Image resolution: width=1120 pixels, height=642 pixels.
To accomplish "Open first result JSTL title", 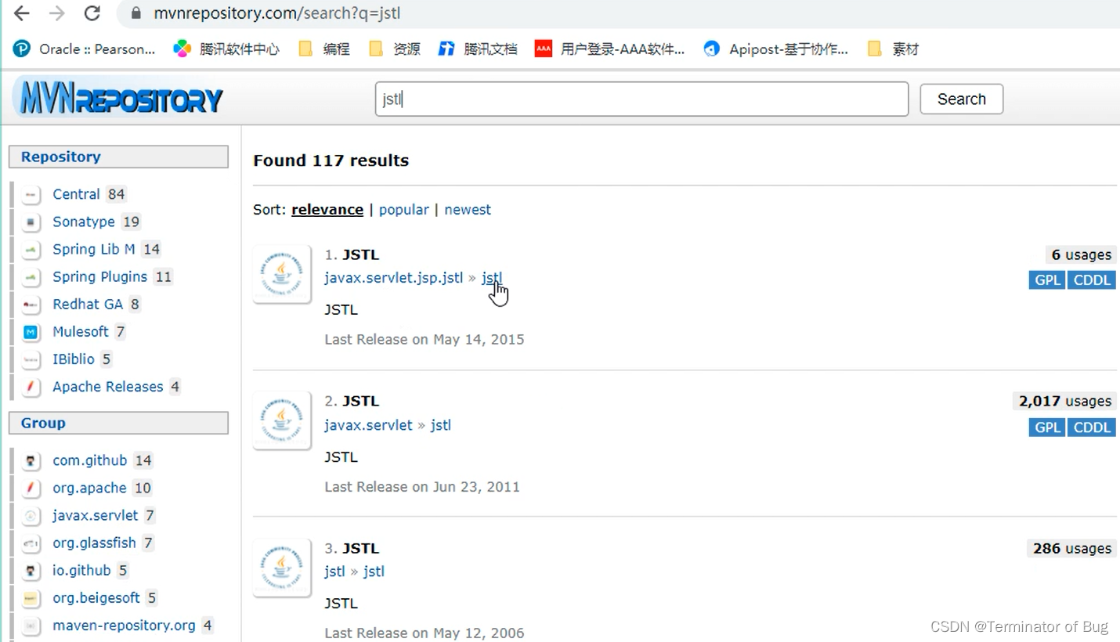I will [x=360, y=254].
